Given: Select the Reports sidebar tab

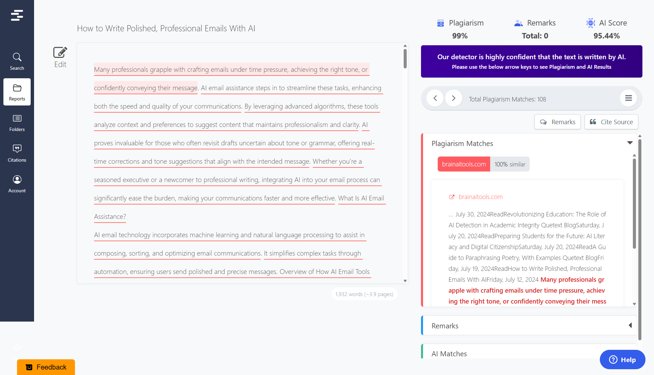Looking at the screenshot, I should point(17,92).
